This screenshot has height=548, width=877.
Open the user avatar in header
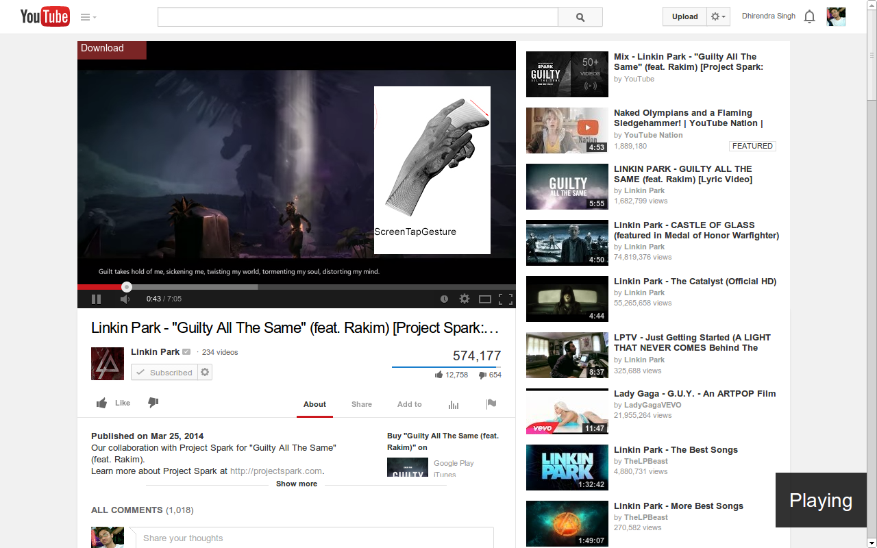(x=836, y=16)
